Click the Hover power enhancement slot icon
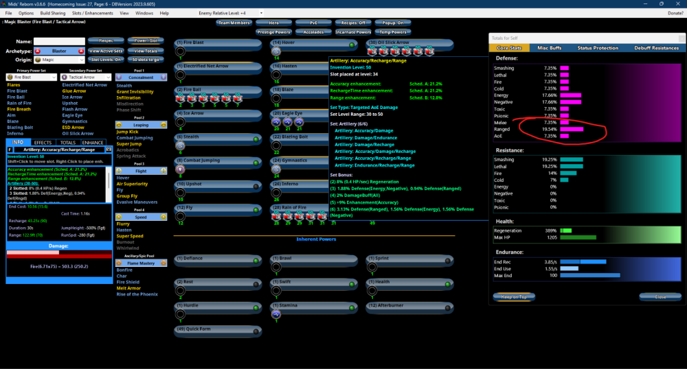 coord(276,51)
